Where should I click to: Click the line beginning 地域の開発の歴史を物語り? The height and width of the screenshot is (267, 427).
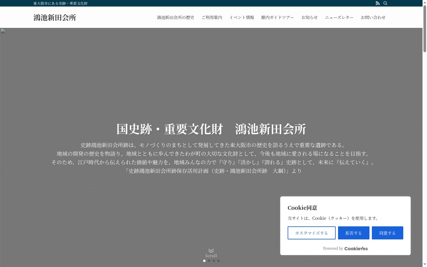click(x=213, y=154)
